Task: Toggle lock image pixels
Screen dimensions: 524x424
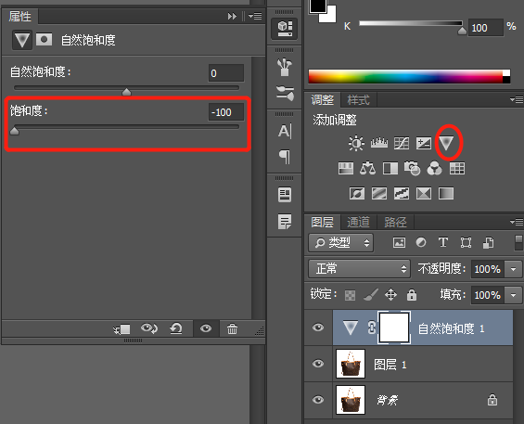Action: pos(371,295)
